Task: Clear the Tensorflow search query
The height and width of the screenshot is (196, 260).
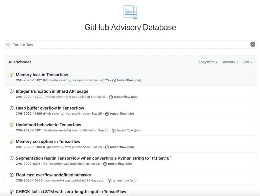Action: tap(253, 45)
